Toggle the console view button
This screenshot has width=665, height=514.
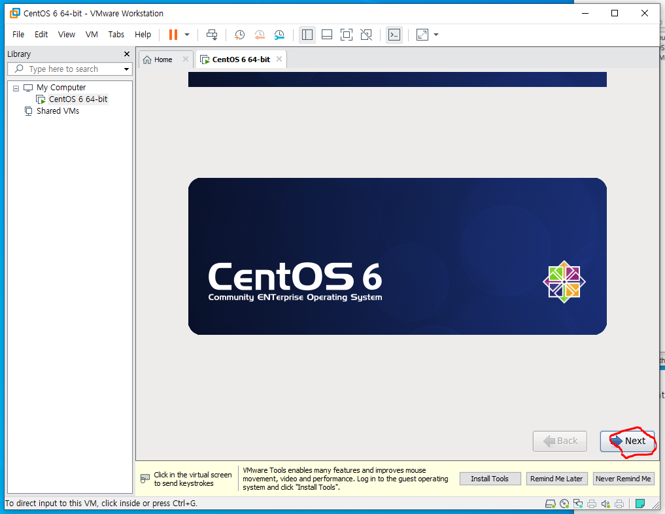click(x=394, y=35)
